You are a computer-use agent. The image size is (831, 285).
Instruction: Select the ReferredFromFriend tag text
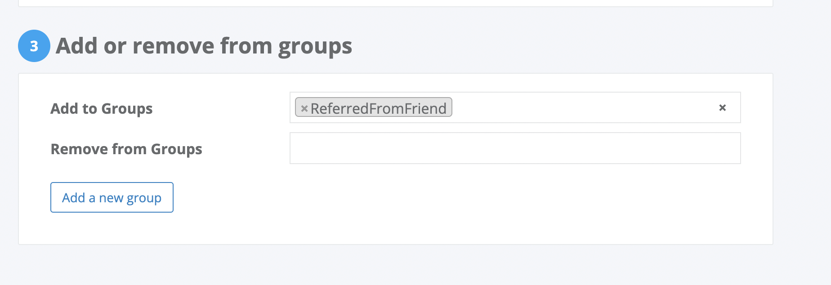pos(378,108)
